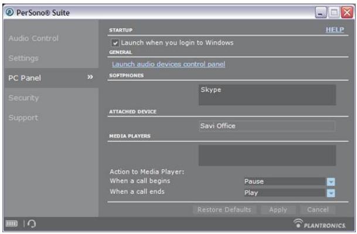Click the PerSono Suite title bar logo
The width and height of the screenshot is (357, 234).
pos(9,12)
